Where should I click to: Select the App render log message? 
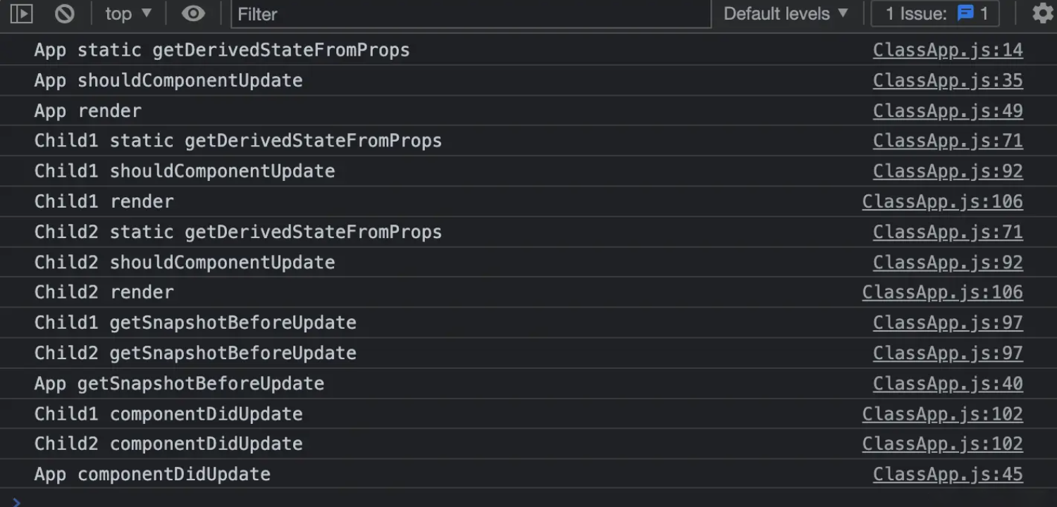point(88,111)
